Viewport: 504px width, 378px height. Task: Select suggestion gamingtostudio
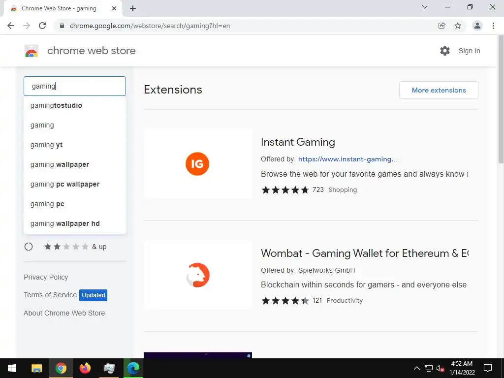pos(75,105)
